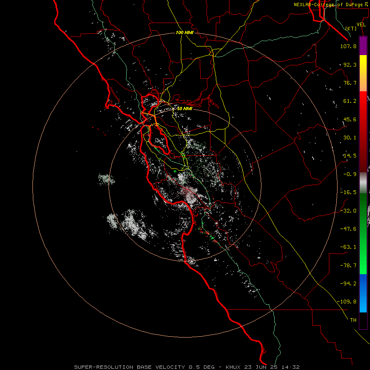Select the -94.2 legend value
Screen dimensions: 370x370
point(348,284)
